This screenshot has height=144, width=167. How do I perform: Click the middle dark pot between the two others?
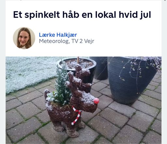100,68
